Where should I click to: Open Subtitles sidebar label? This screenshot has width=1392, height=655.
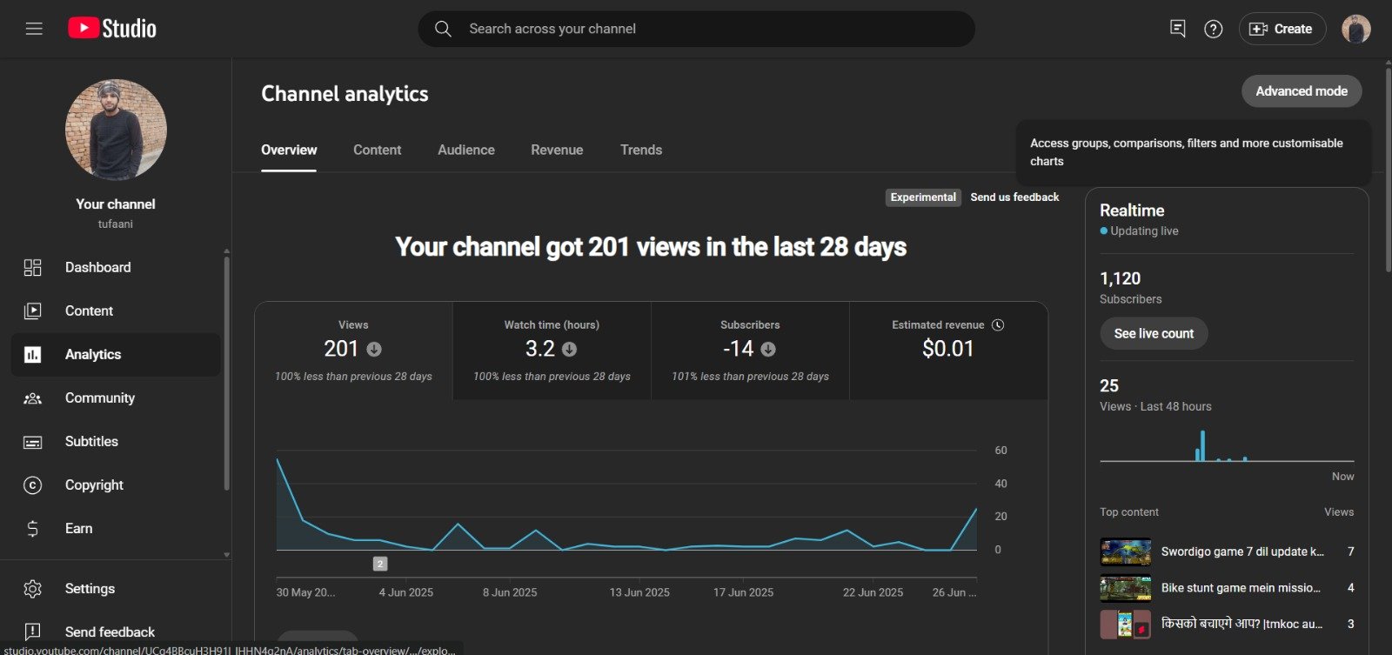(91, 441)
